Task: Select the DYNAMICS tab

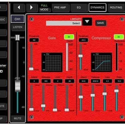Action: pos(97,7)
